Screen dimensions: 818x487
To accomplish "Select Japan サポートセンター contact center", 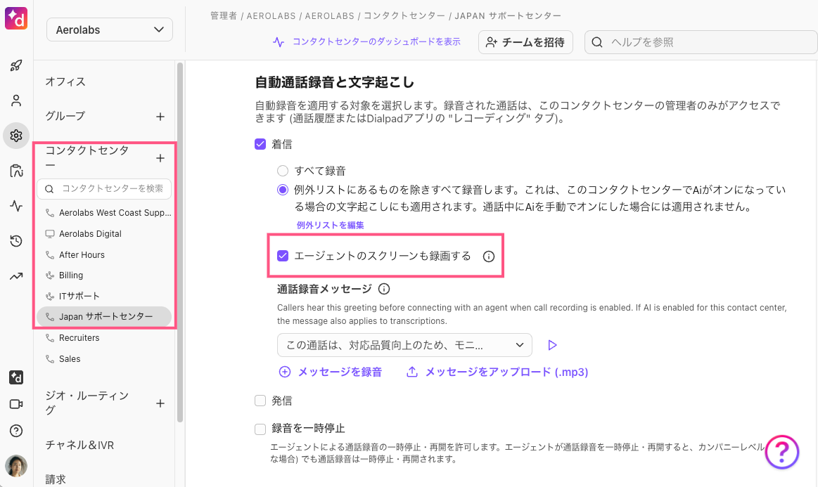I will [x=104, y=316].
